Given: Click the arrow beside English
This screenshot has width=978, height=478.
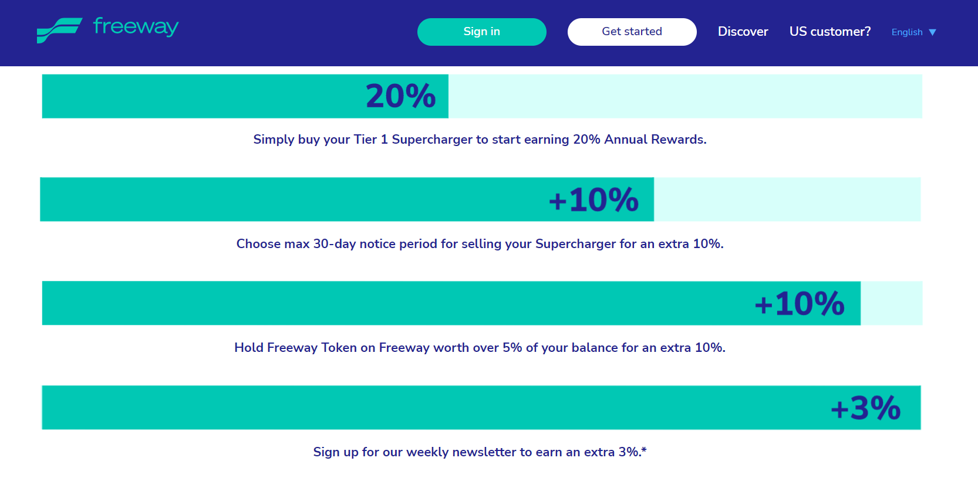Looking at the screenshot, I should coord(932,32).
